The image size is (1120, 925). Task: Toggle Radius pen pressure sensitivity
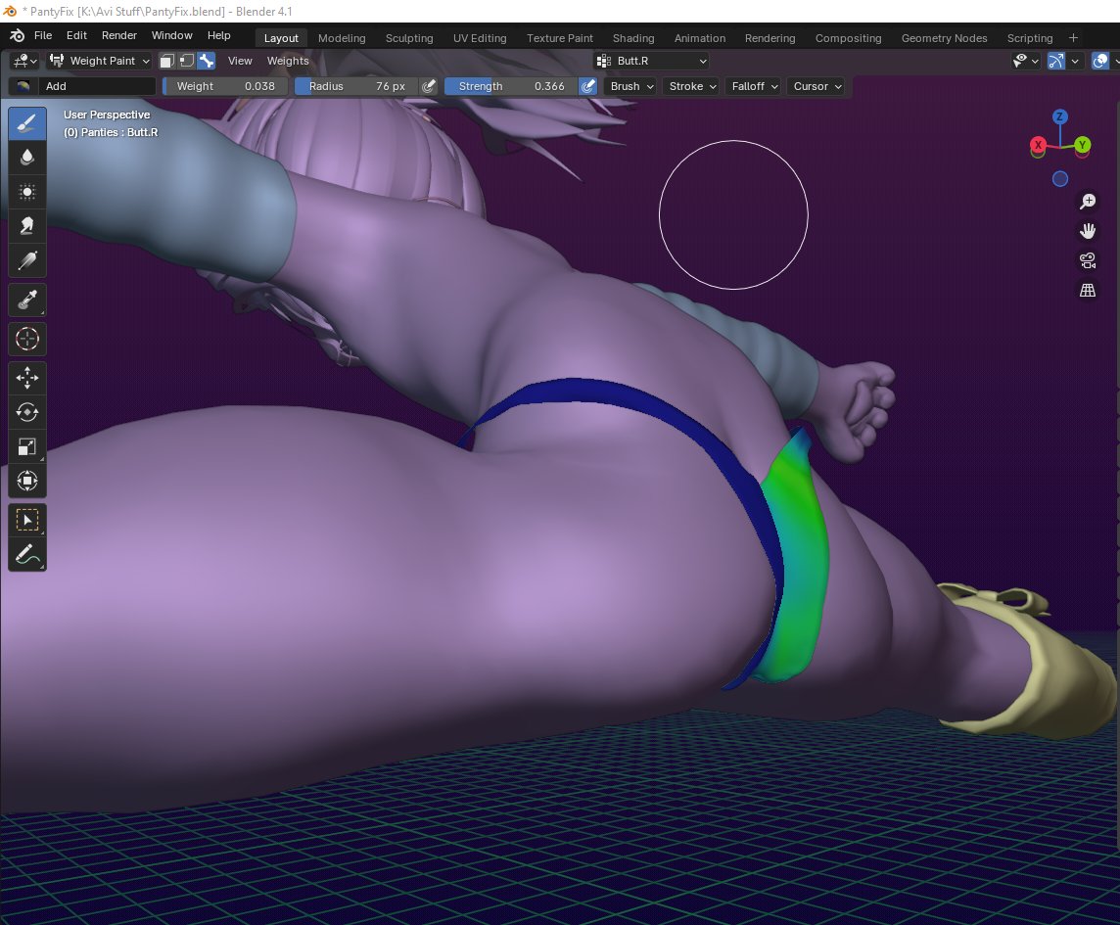click(429, 86)
